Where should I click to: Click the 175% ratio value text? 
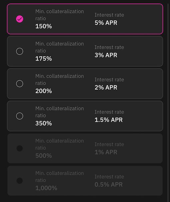pyautogui.click(x=44, y=59)
